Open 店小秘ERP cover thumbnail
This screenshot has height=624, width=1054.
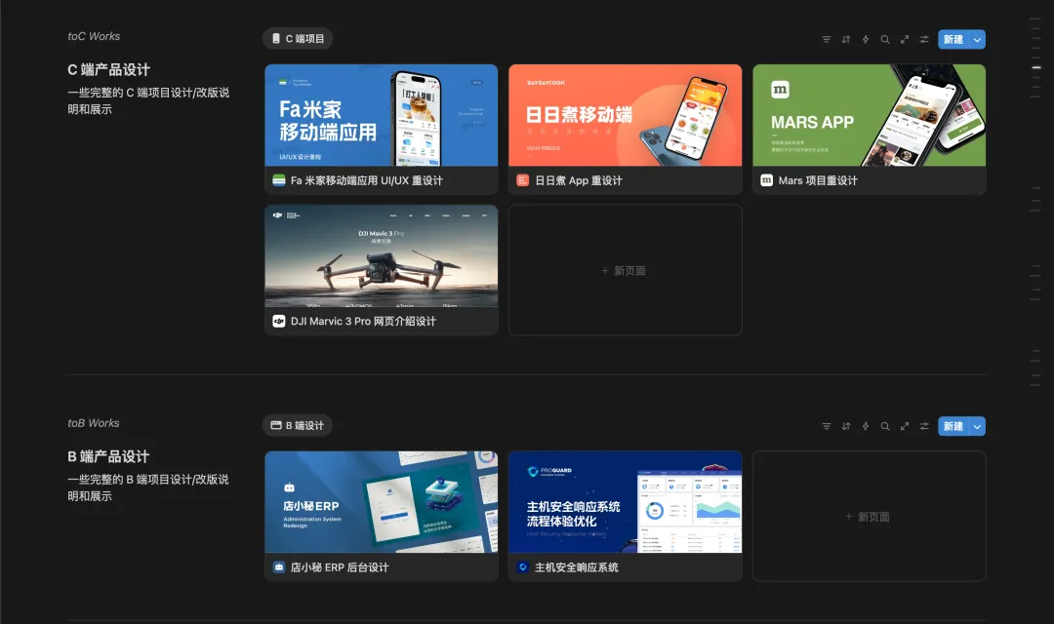(x=382, y=502)
